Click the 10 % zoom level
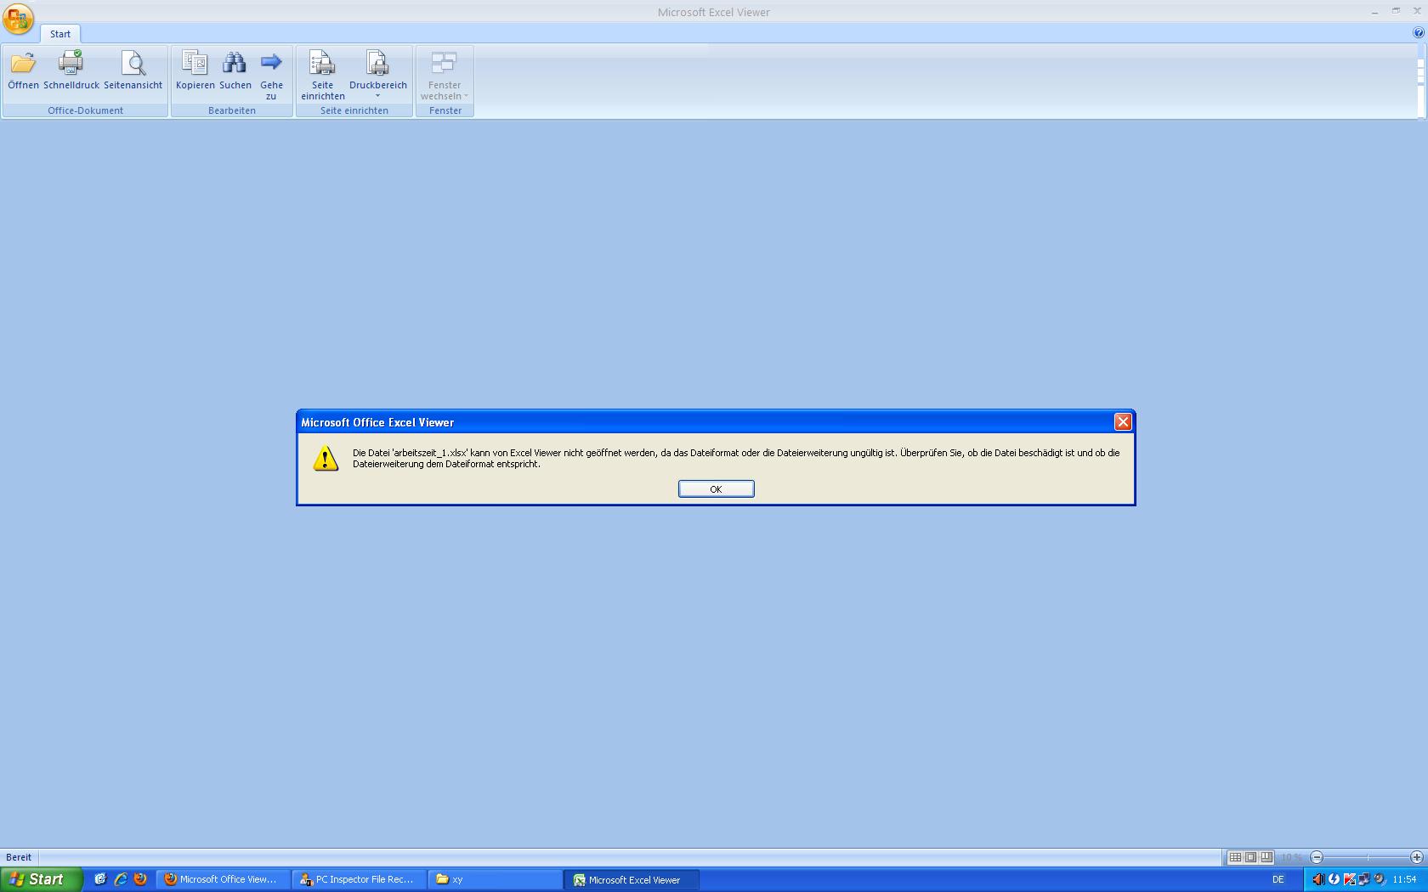This screenshot has height=892, width=1428. pyautogui.click(x=1291, y=857)
